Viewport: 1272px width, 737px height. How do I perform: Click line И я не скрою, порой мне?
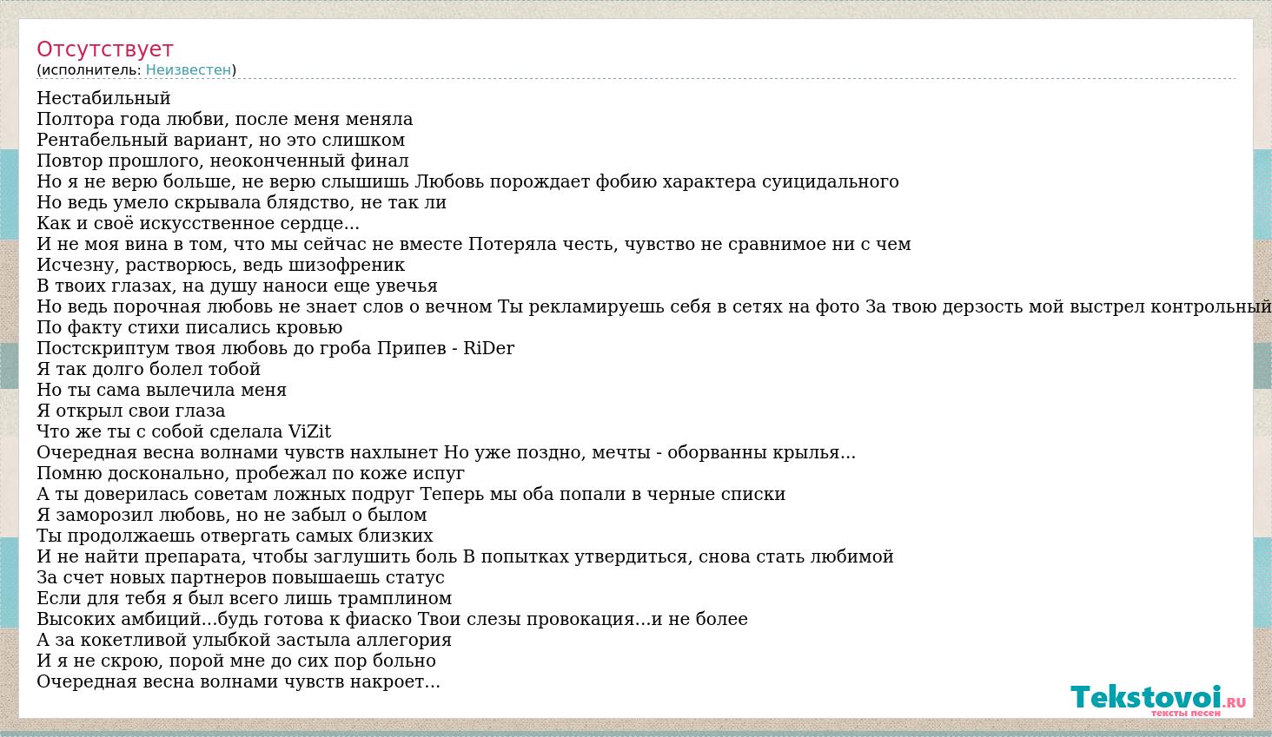click(x=236, y=661)
